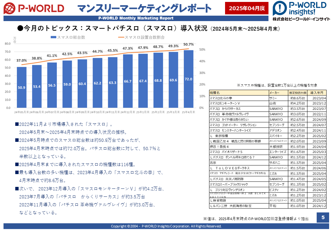Click the サミー maker cell
The height and width of the screenshot is (230, 332).
[278, 98]
